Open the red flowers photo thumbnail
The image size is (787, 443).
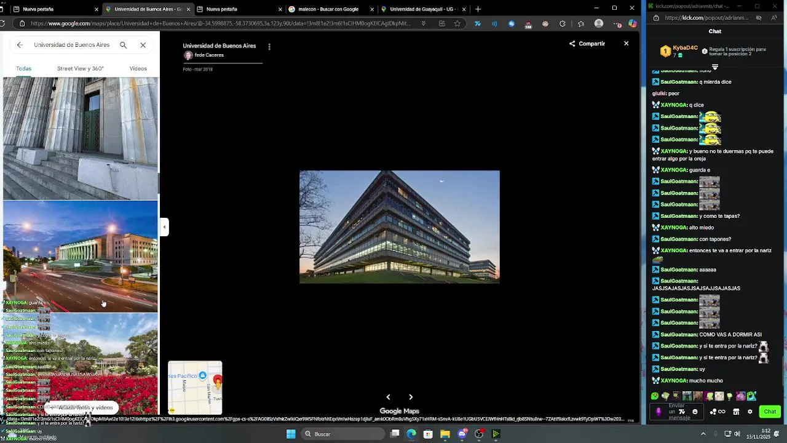[81, 364]
